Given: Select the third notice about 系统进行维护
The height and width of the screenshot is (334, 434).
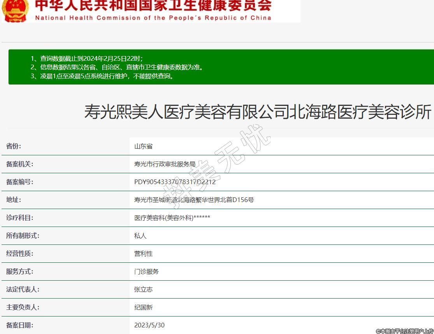Looking at the screenshot, I should pyautogui.click(x=102, y=76).
